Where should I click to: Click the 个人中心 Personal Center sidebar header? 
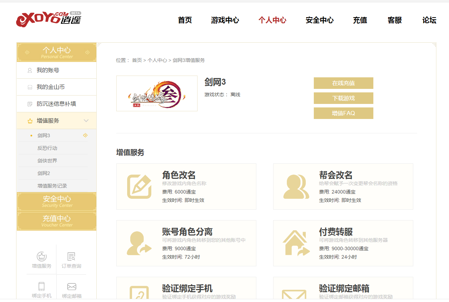(57, 52)
